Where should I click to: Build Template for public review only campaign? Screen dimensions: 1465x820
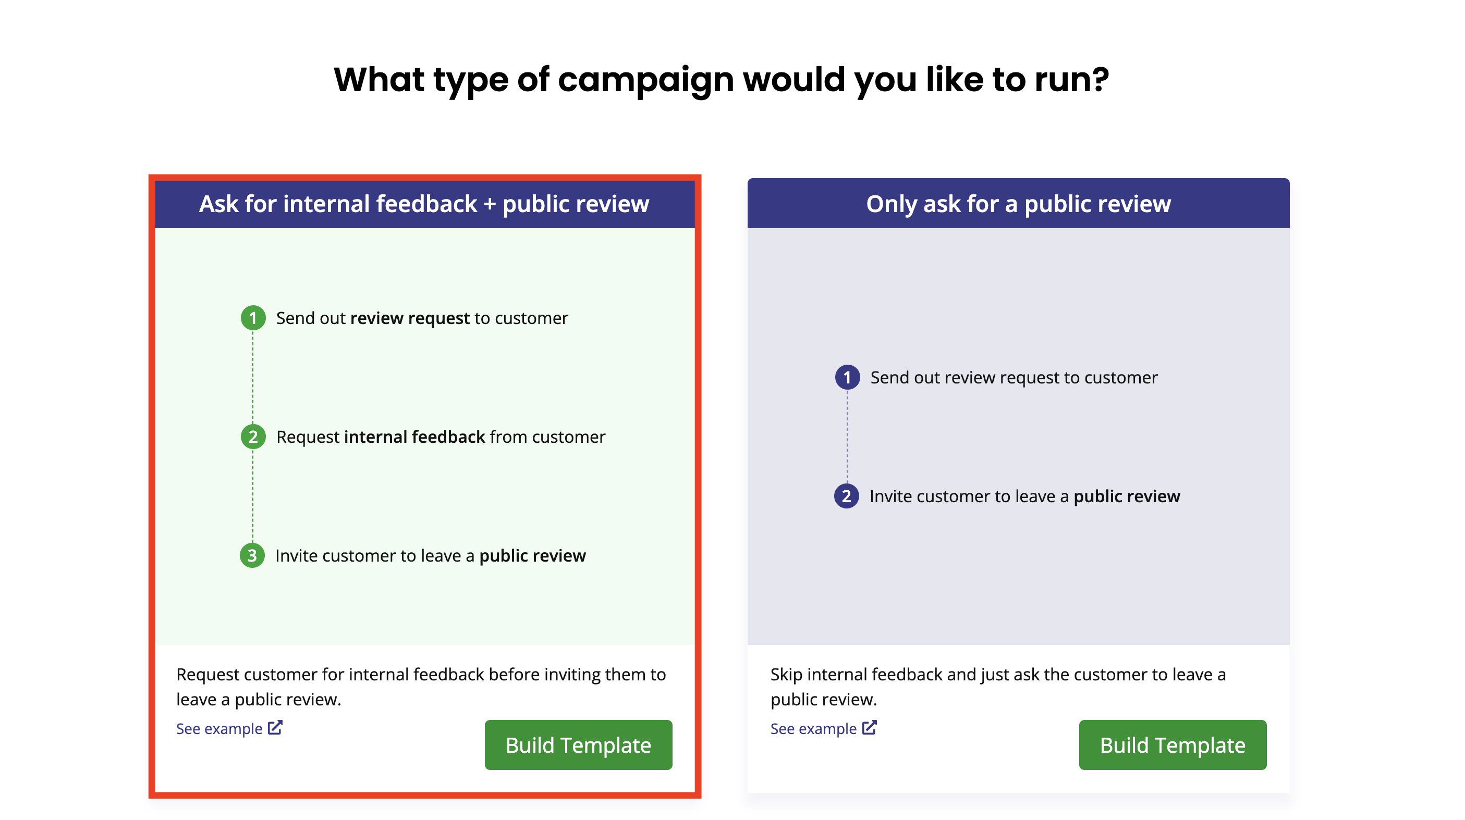pyautogui.click(x=1173, y=745)
